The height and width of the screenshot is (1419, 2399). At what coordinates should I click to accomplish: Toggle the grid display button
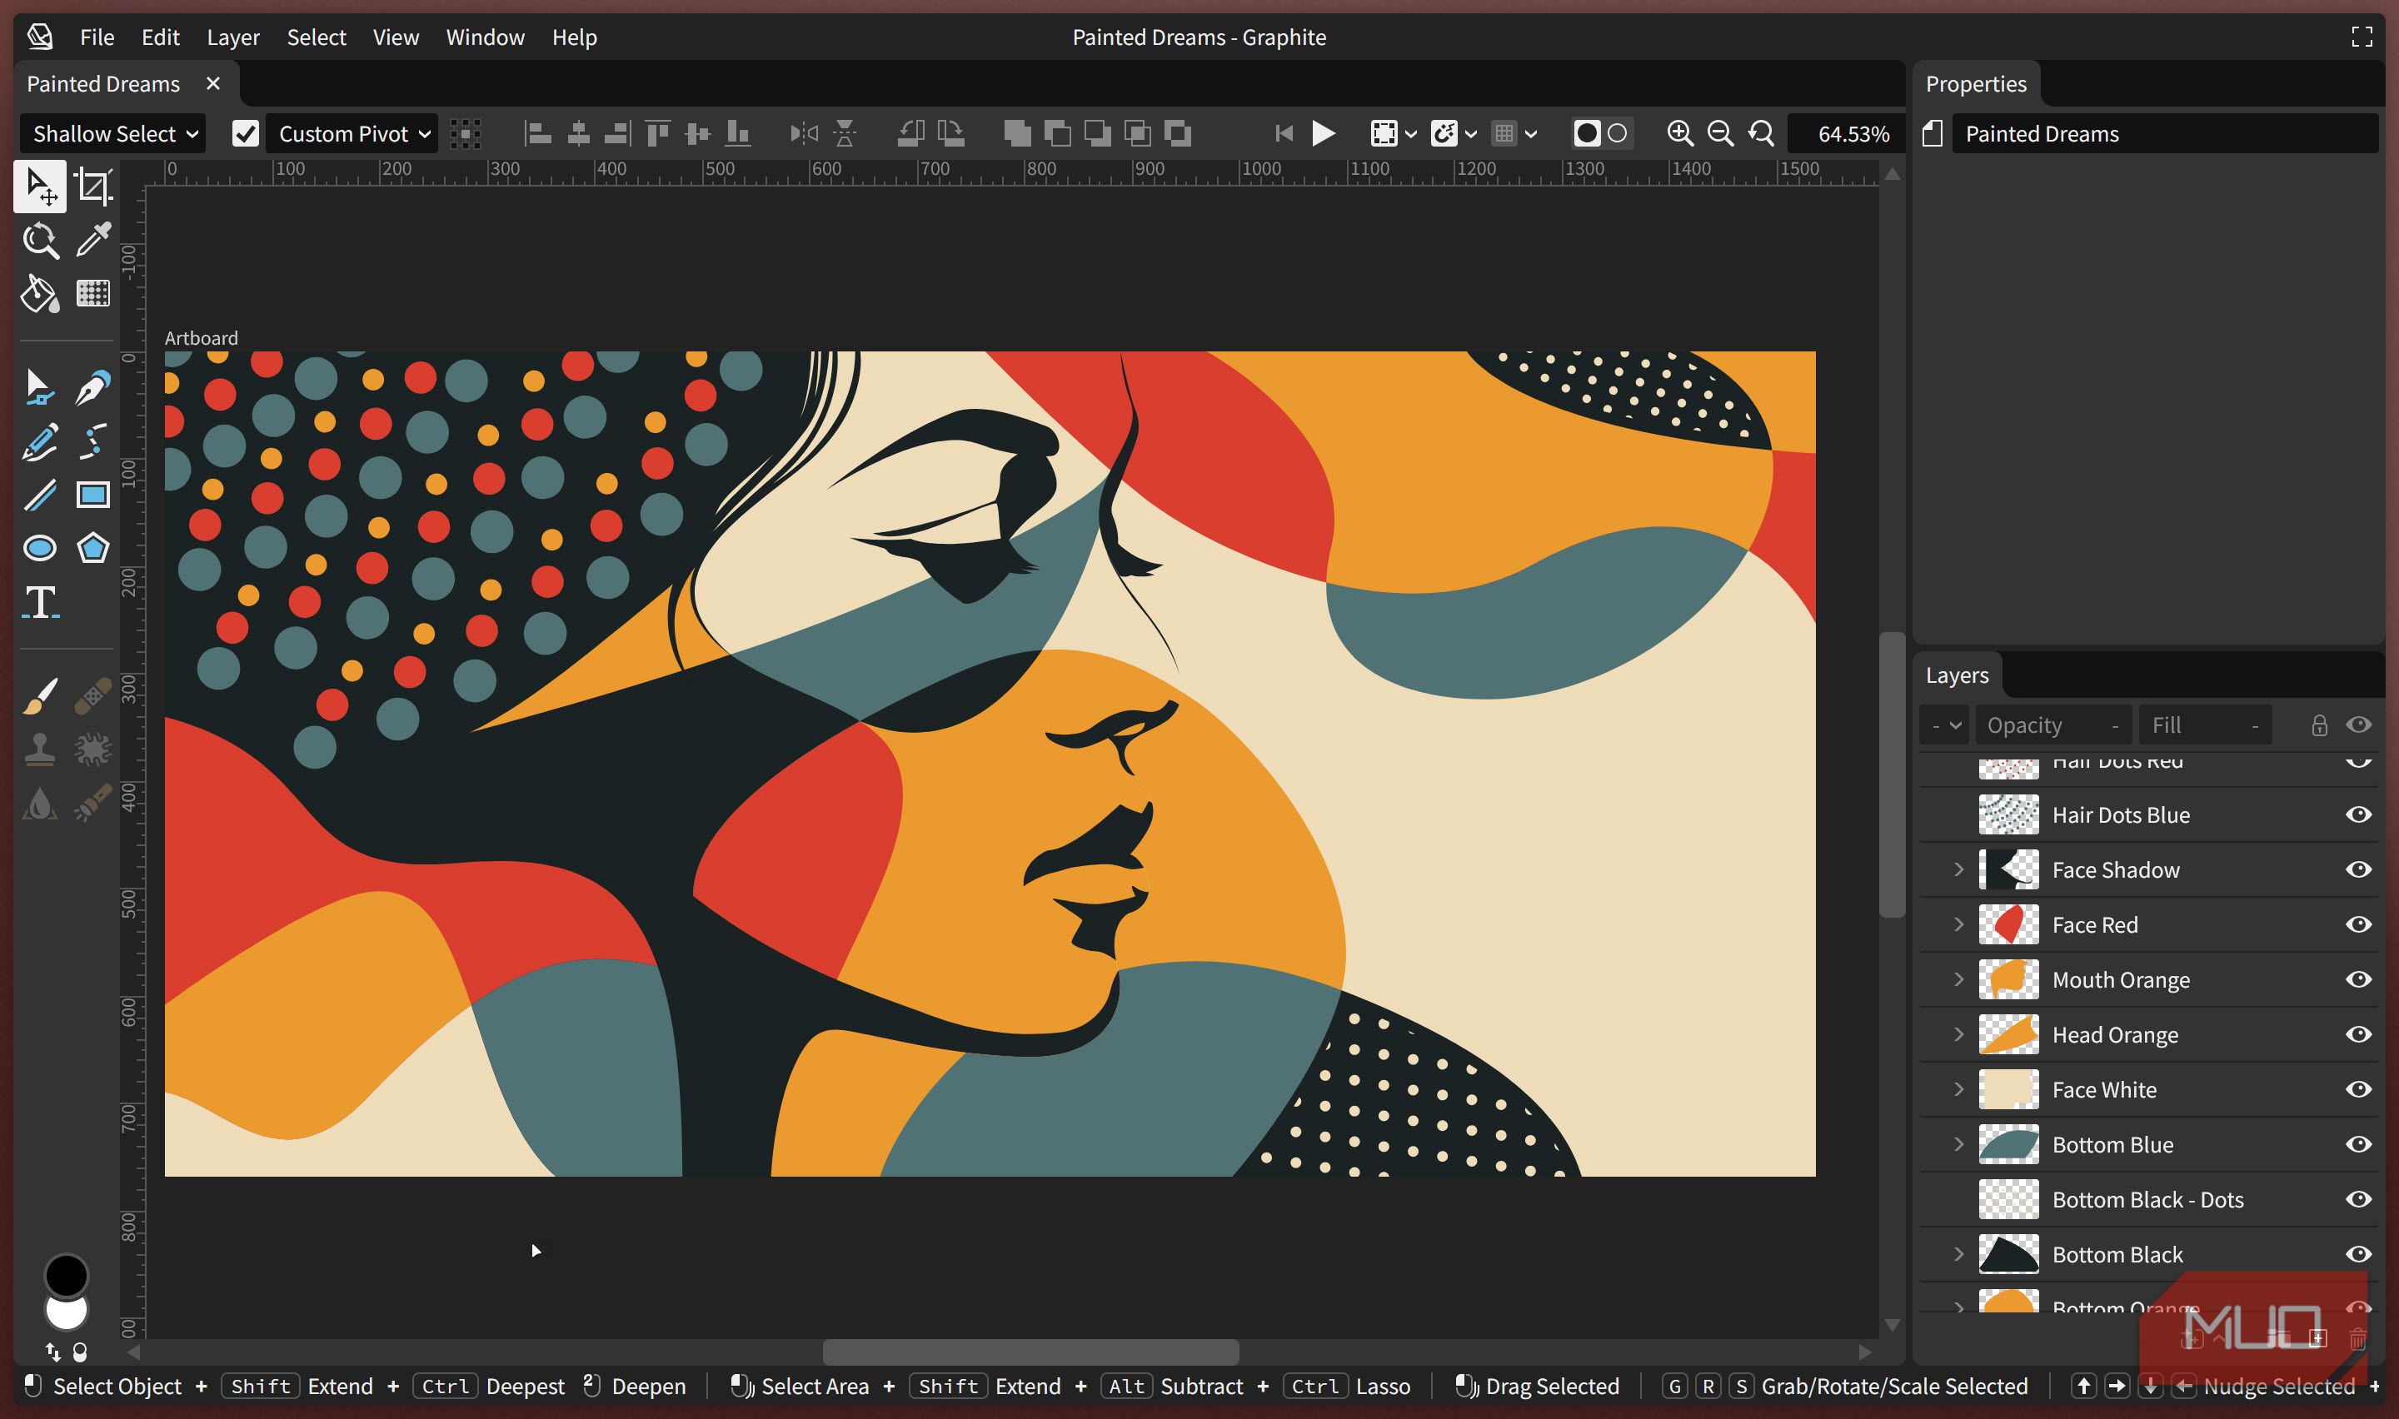click(x=1504, y=134)
